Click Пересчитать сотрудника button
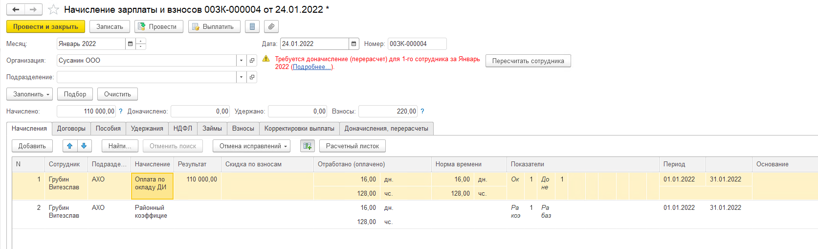Image resolution: width=818 pixels, height=249 pixels. (x=528, y=61)
